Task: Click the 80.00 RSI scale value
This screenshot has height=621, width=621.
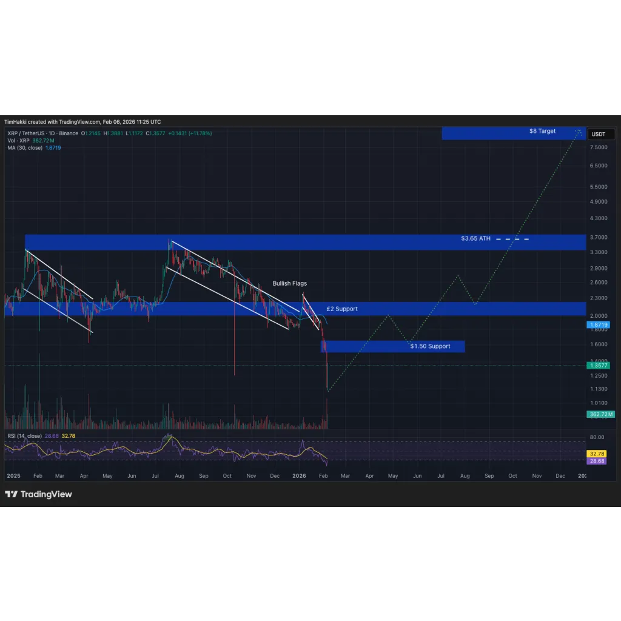Action: click(x=597, y=437)
